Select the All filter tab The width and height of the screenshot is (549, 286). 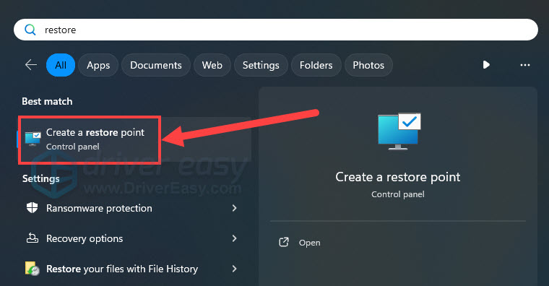[x=61, y=65]
